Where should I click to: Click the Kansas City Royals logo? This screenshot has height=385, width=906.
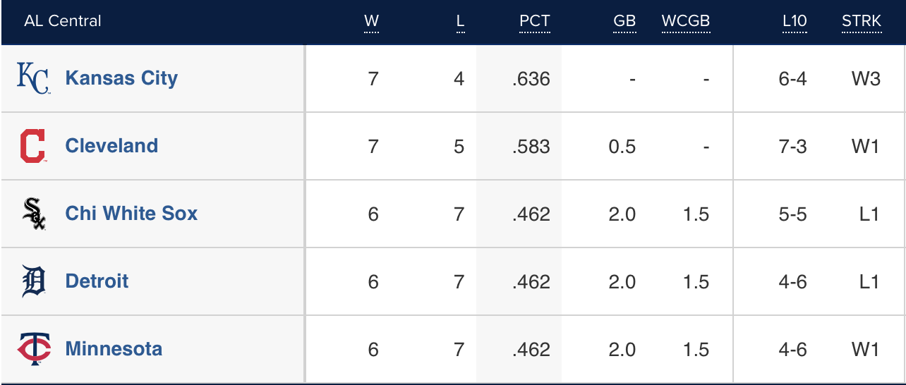(33, 78)
